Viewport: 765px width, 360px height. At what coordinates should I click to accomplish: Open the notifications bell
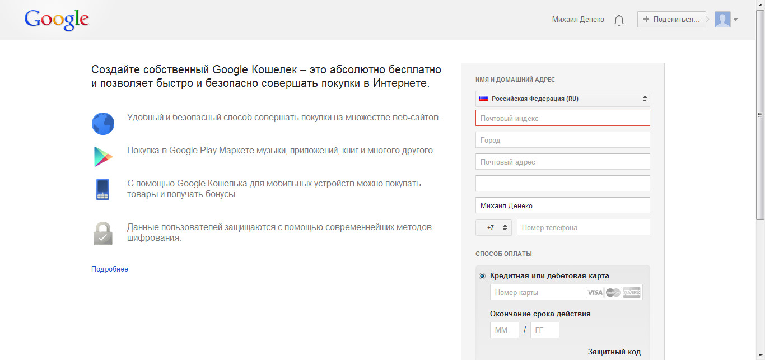click(x=619, y=20)
